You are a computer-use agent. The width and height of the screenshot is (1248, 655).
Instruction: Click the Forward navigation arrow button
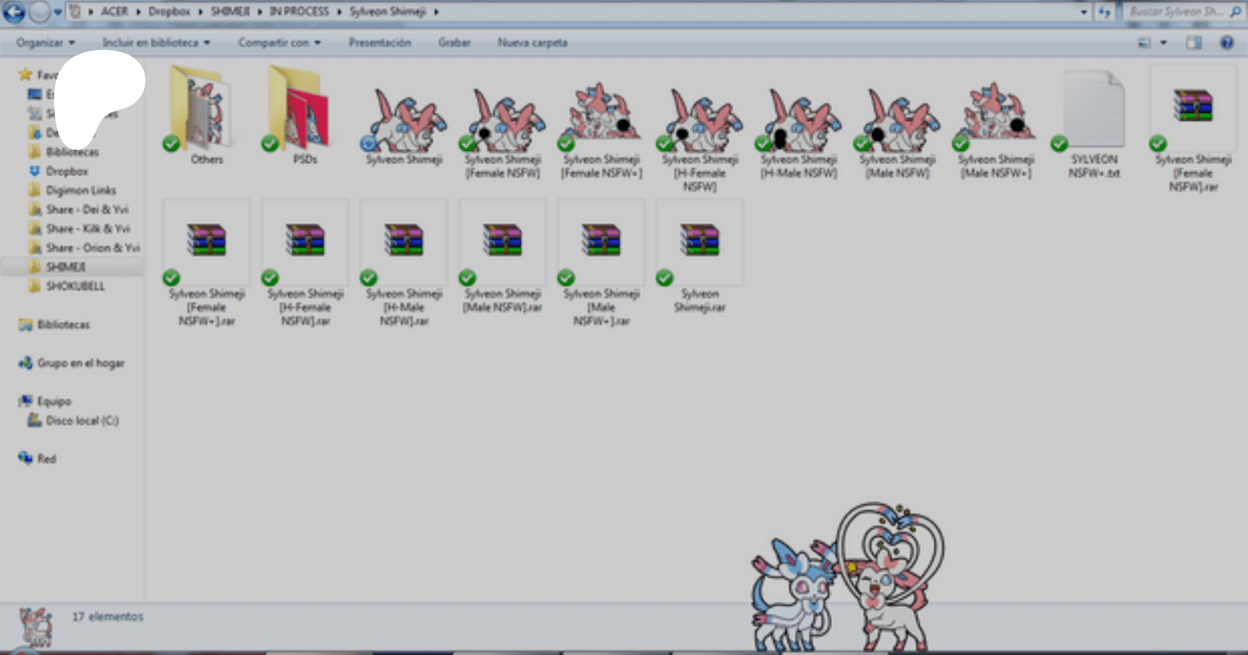tap(40, 12)
